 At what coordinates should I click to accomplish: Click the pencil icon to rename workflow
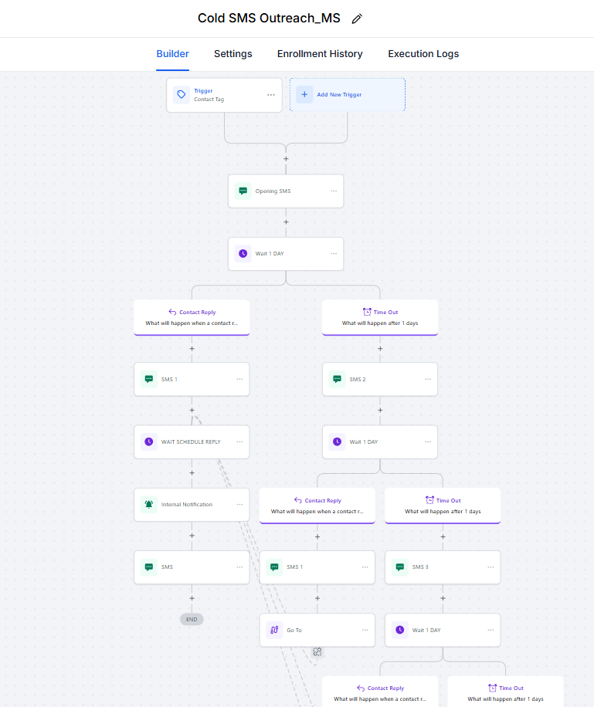coord(357,19)
